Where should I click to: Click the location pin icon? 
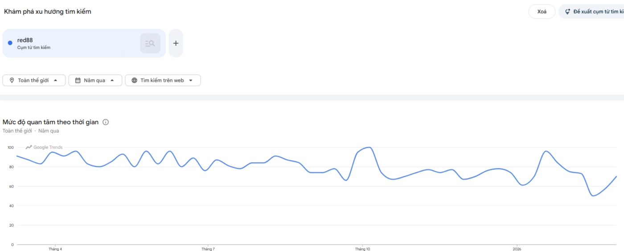pyautogui.click(x=12, y=81)
